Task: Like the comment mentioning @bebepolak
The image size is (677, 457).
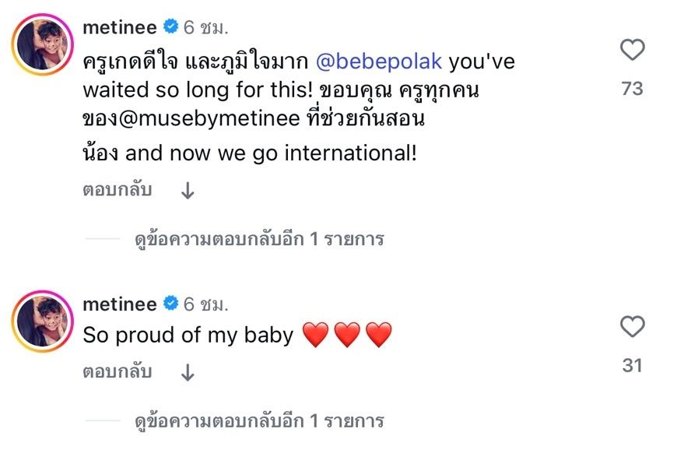Action: tap(632, 51)
